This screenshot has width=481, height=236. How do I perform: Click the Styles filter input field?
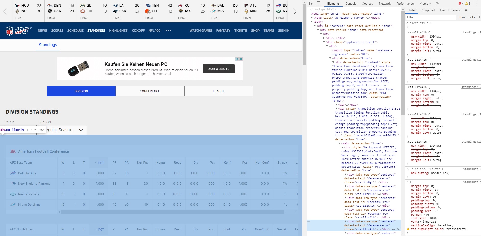pos(431,17)
